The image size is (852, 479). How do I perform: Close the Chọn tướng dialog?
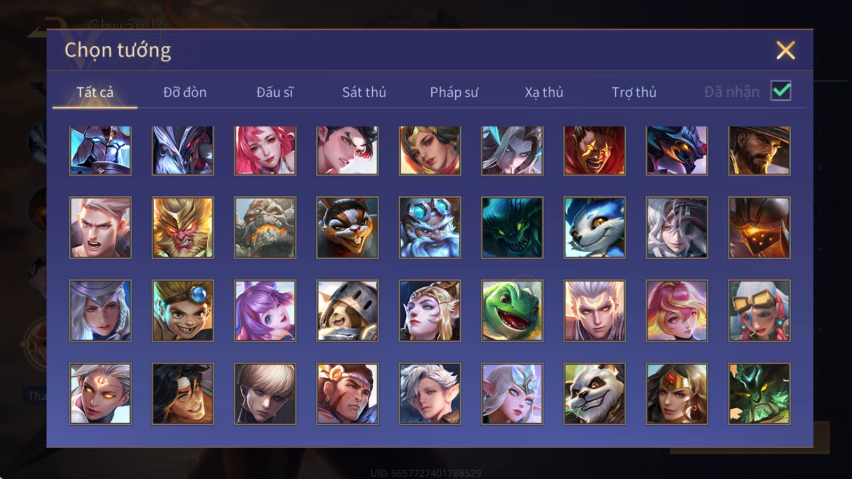(x=785, y=51)
